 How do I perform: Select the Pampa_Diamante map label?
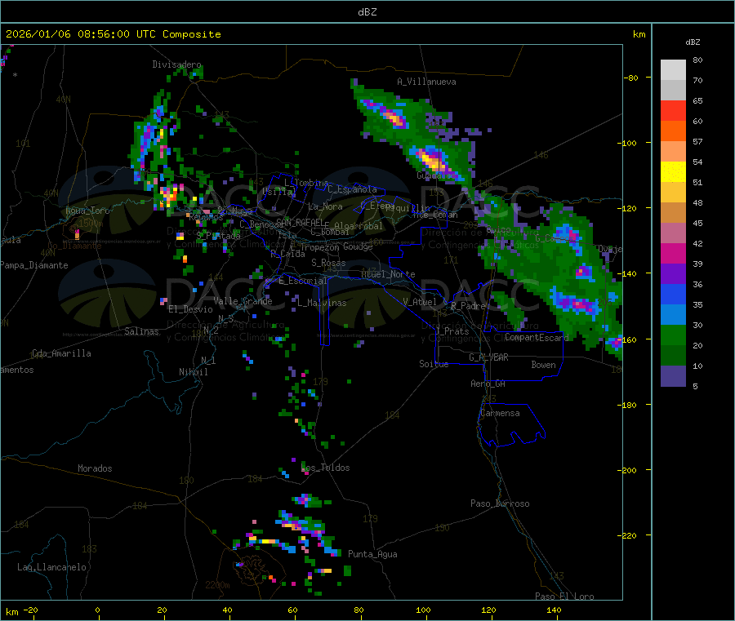pyautogui.click(x=34, y=265)
